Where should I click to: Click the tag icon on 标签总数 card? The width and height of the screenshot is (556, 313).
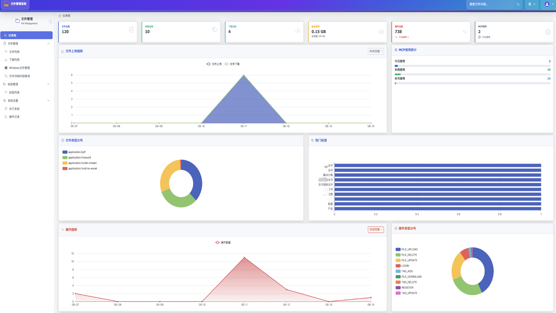[215, 30]
